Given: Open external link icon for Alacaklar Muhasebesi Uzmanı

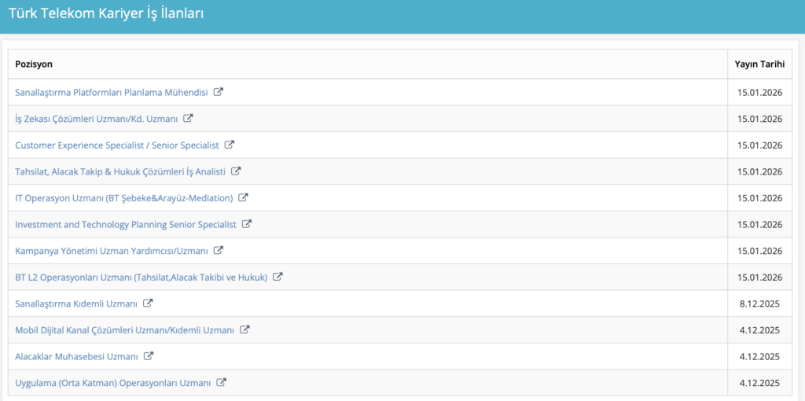Looking at the screenshot, I should 149,356.
